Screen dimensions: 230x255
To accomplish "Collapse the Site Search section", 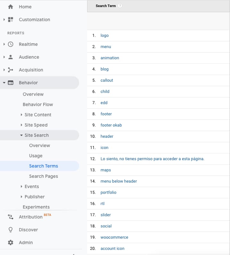I will point(21,135).
